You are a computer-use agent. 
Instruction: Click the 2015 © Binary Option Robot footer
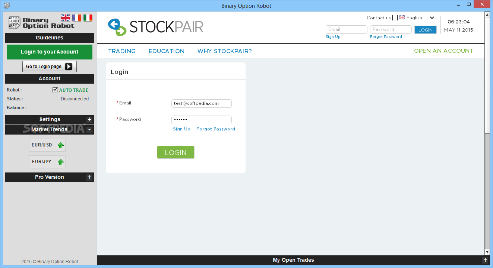(x=50, y=262)
